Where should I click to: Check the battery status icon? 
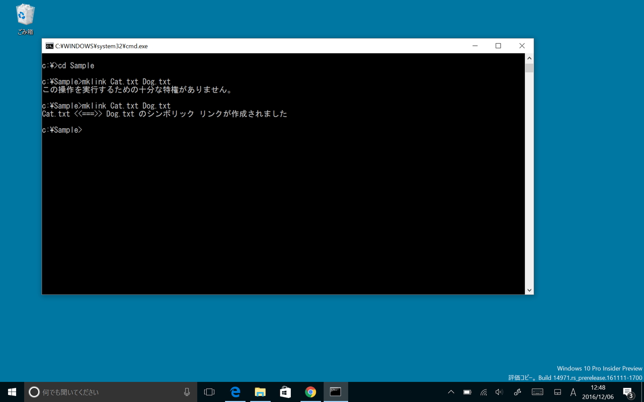[467, 392]
